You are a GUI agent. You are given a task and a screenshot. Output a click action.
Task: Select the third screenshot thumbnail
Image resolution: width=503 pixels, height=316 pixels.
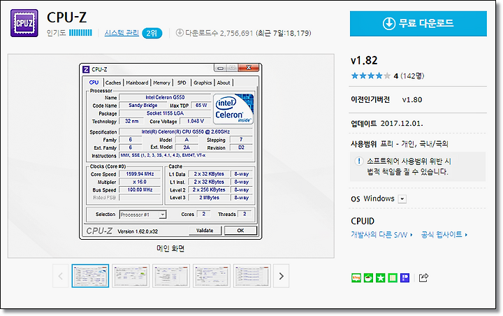click(171, 276)
